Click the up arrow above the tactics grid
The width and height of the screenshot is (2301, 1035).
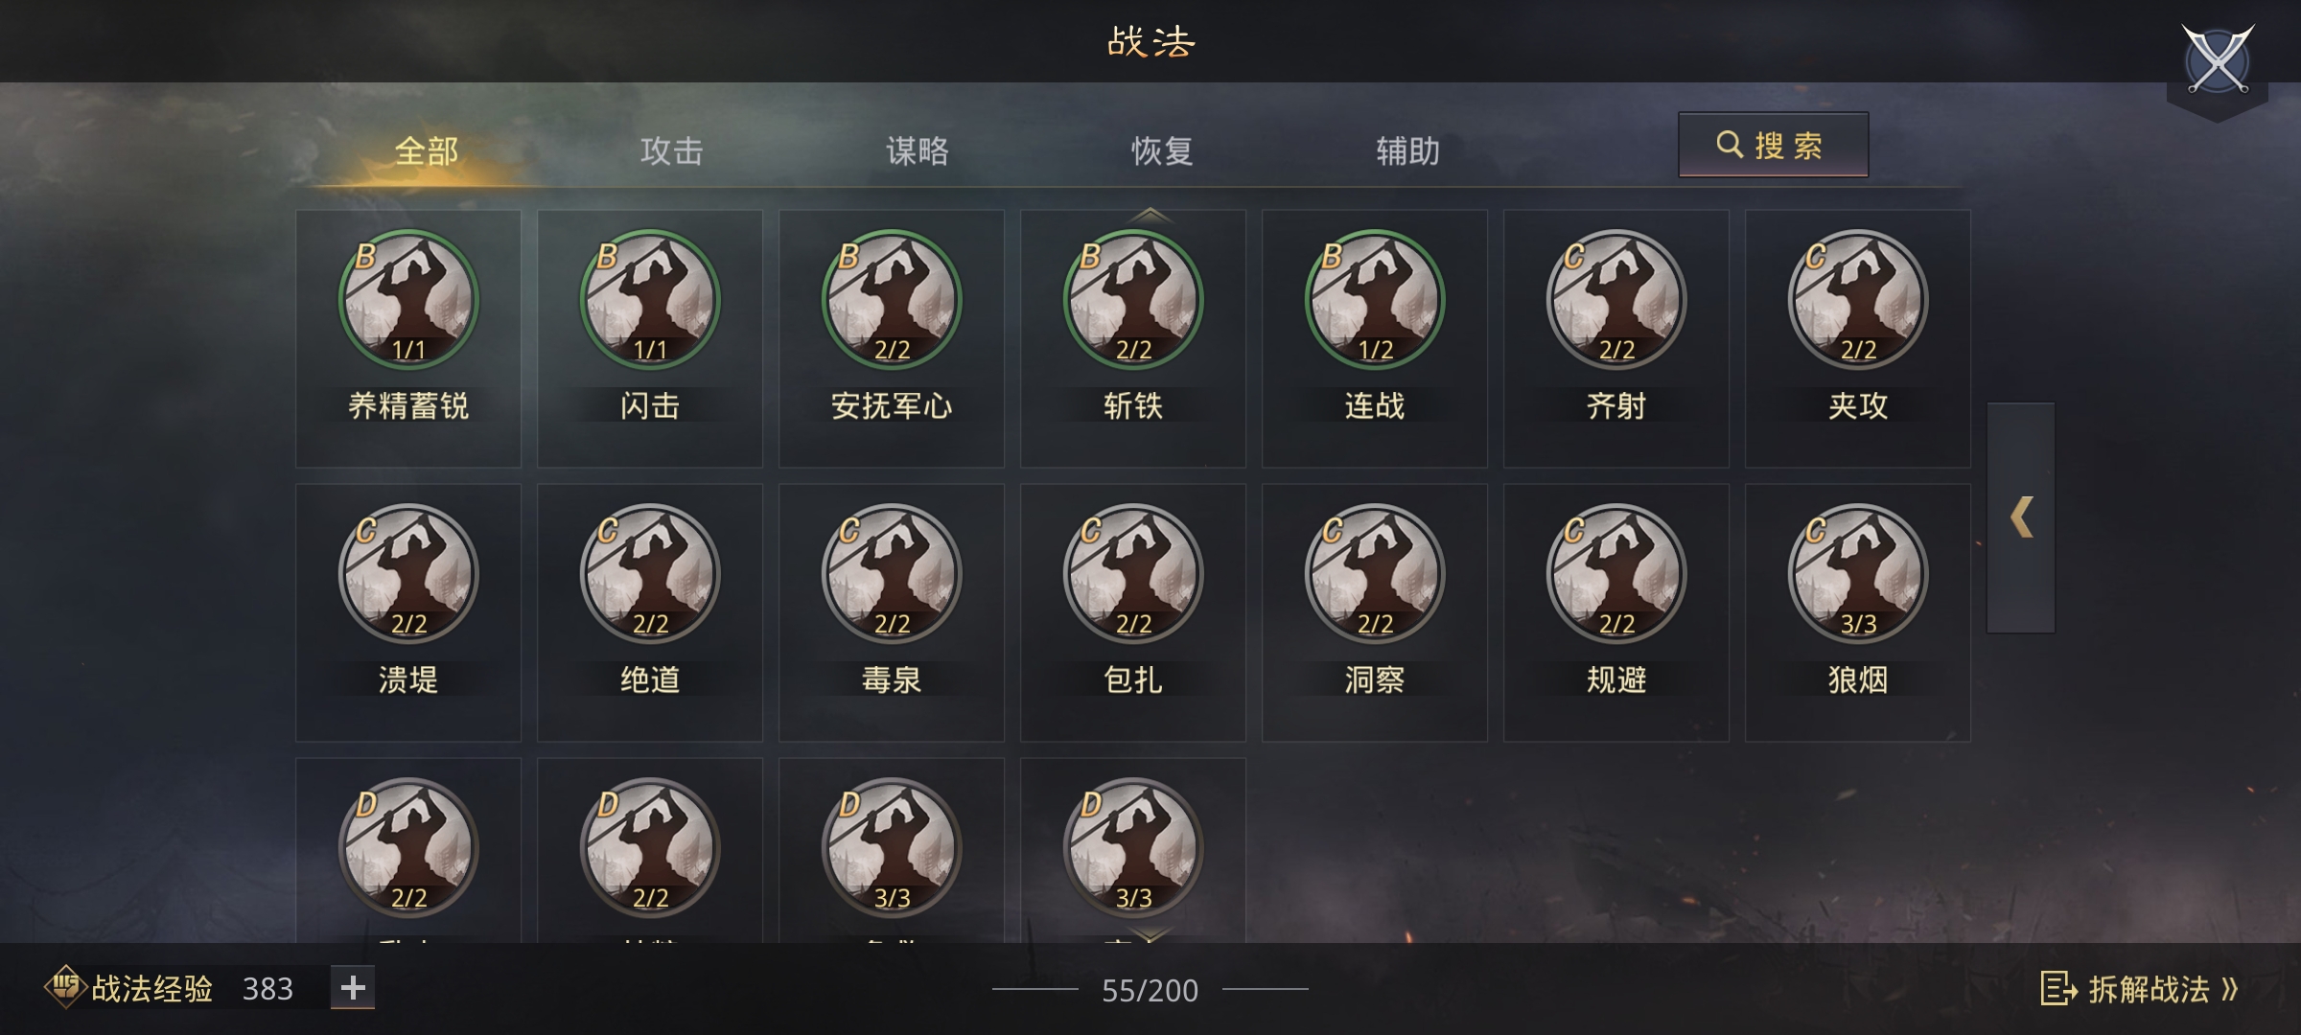(x=1150, y=215)
